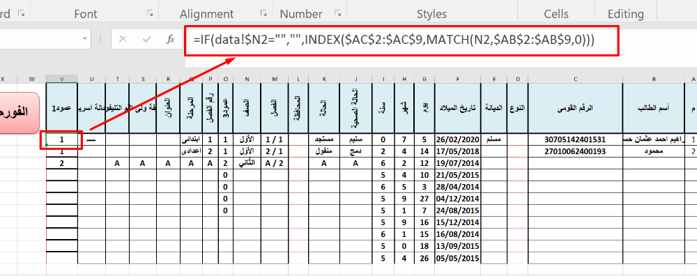Open the Alignment group dialog launcher

[x=263, y=13]
